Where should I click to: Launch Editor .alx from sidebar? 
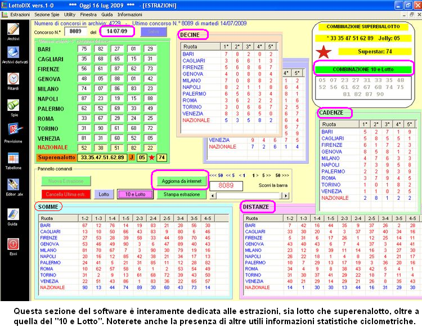(13, 185)
